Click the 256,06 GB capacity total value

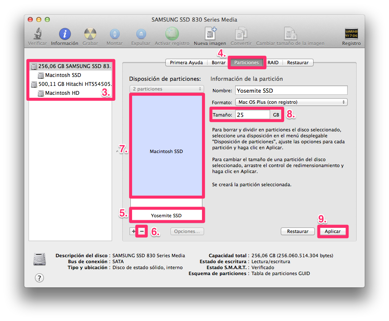pos(292,256)
